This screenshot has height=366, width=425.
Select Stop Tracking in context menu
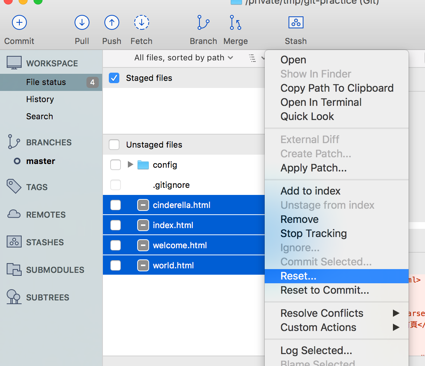[x=314, y=234]
